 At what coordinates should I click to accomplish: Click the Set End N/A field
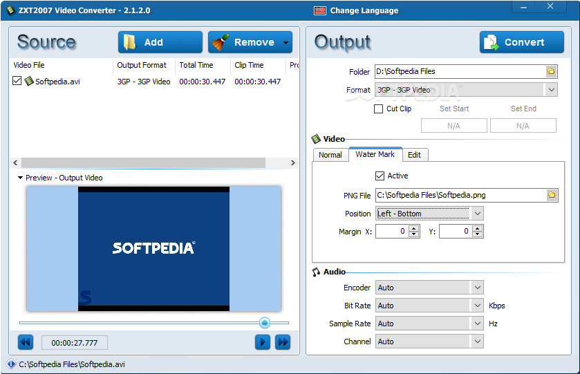pos(523,126)
